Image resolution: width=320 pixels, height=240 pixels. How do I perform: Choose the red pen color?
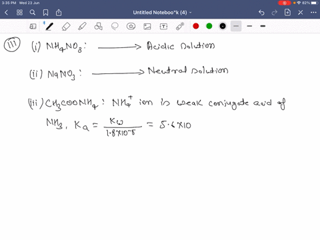(x=196, y=26)
